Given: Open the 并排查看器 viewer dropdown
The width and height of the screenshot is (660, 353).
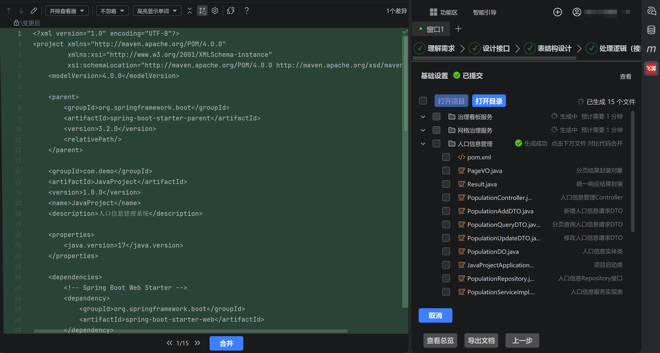Looking at the screenshot, I should (67, 11).
